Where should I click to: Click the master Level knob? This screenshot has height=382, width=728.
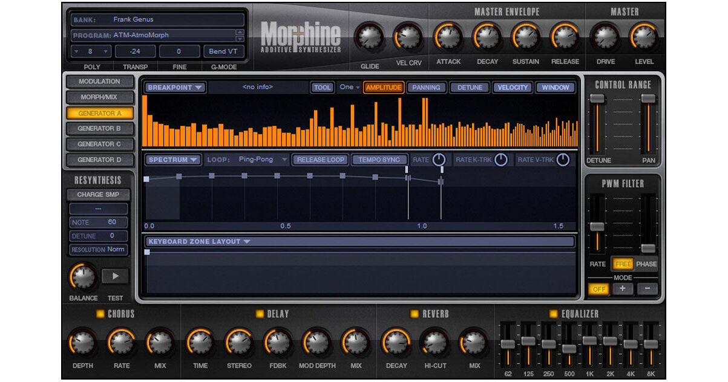[644, 37]
